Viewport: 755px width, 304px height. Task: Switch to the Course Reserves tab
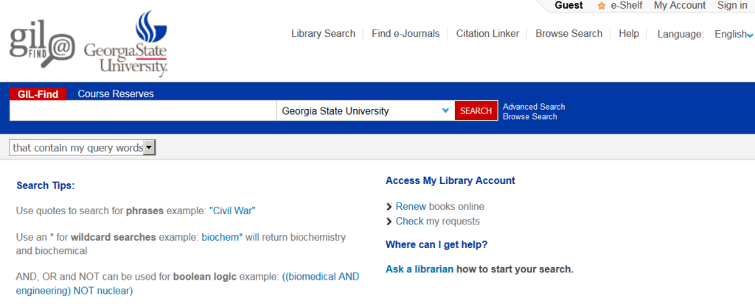(116, 93)
